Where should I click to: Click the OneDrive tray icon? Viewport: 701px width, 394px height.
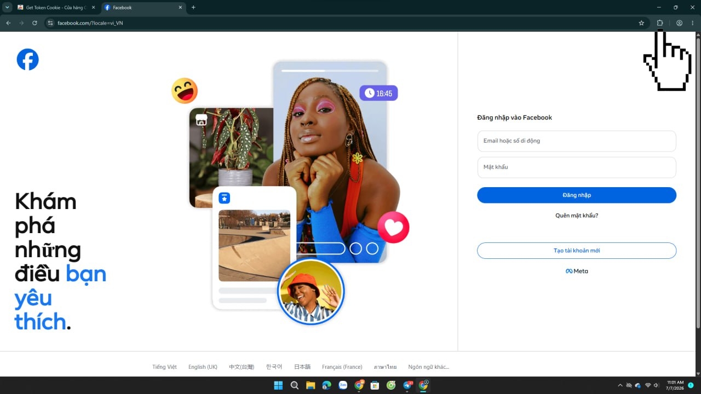[x=638, y=385]
